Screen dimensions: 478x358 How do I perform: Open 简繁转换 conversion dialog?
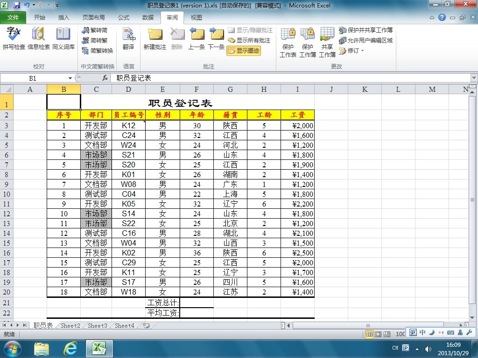[x=98, y=50]
